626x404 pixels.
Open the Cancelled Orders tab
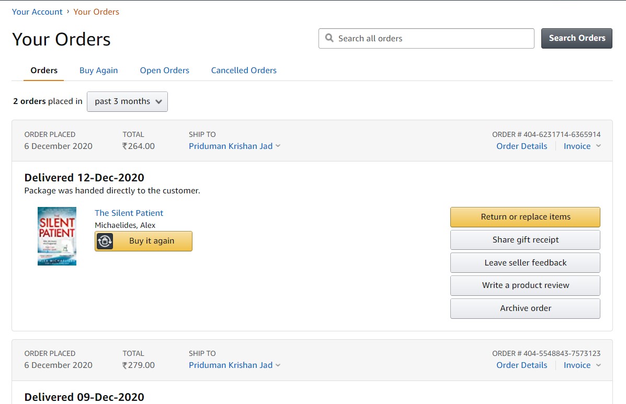point(244,70)
